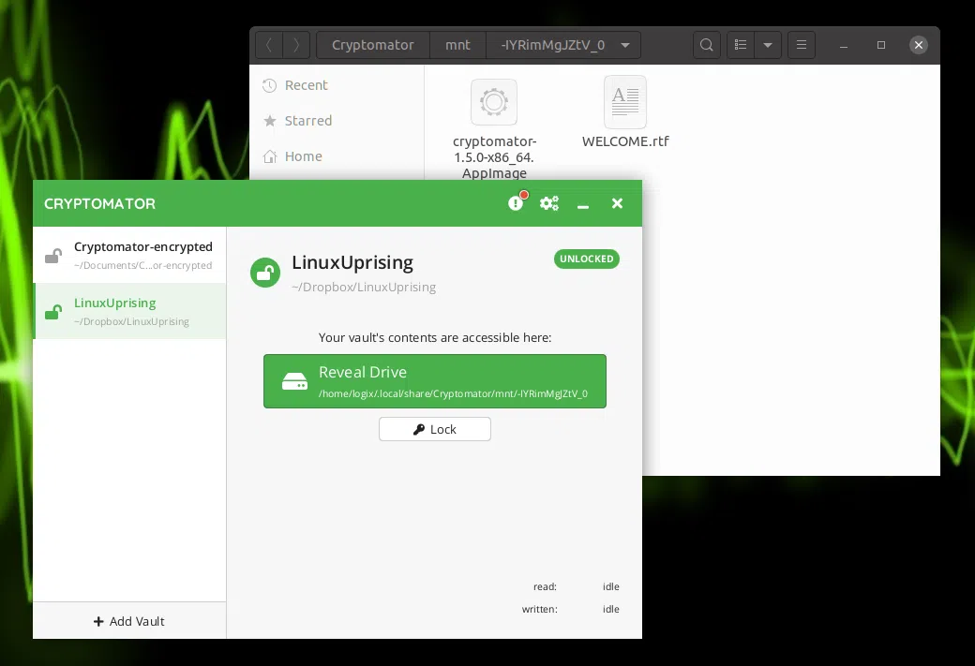Go to Cryptomator path segment

tap(372, 45)
